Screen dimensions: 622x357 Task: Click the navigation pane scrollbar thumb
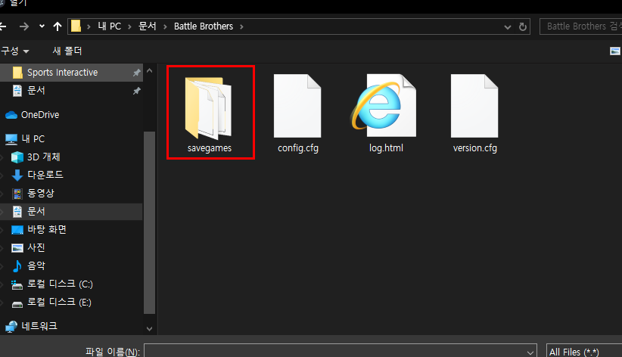150,222
